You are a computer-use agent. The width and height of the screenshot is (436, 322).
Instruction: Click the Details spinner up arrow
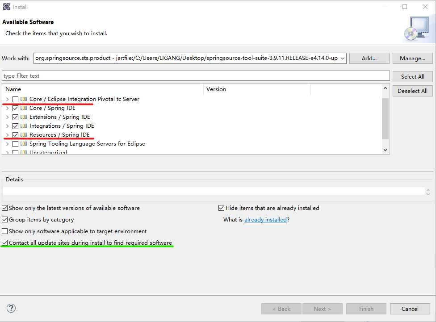[x=428, y=190]
